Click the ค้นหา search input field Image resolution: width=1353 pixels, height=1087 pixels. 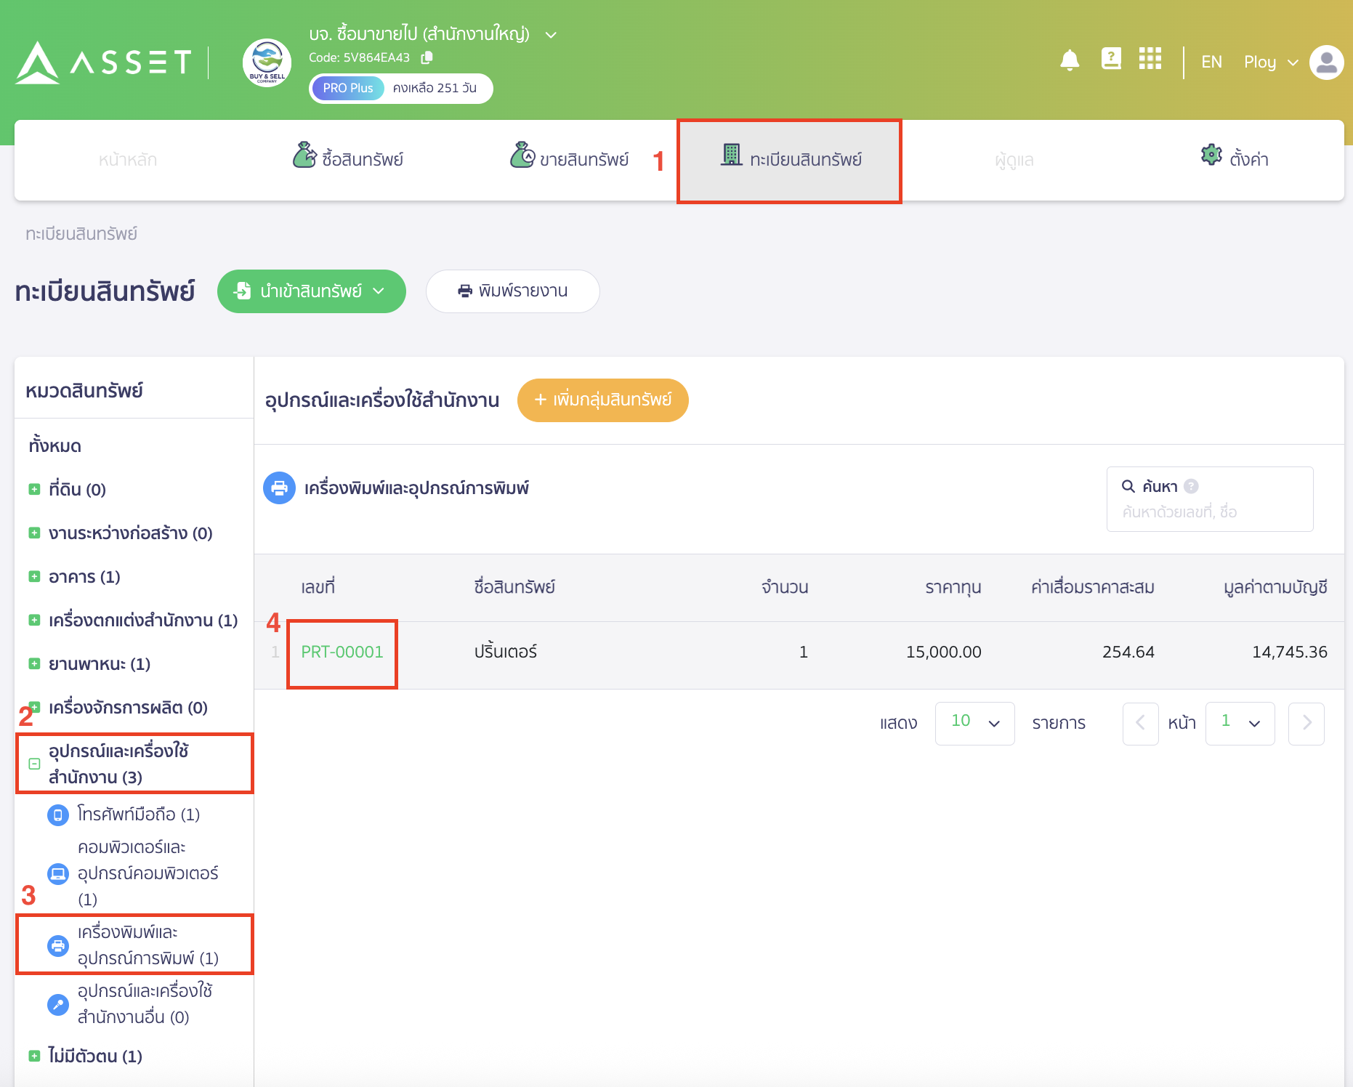[1210, 512]
